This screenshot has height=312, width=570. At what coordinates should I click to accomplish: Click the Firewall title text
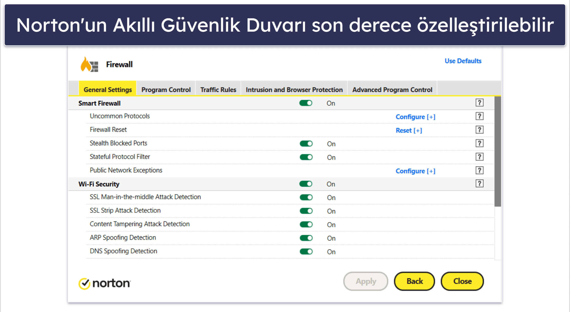click(x=119, y=64)
